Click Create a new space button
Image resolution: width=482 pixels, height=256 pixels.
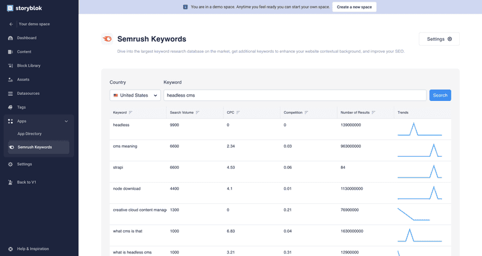click(354, 7)
